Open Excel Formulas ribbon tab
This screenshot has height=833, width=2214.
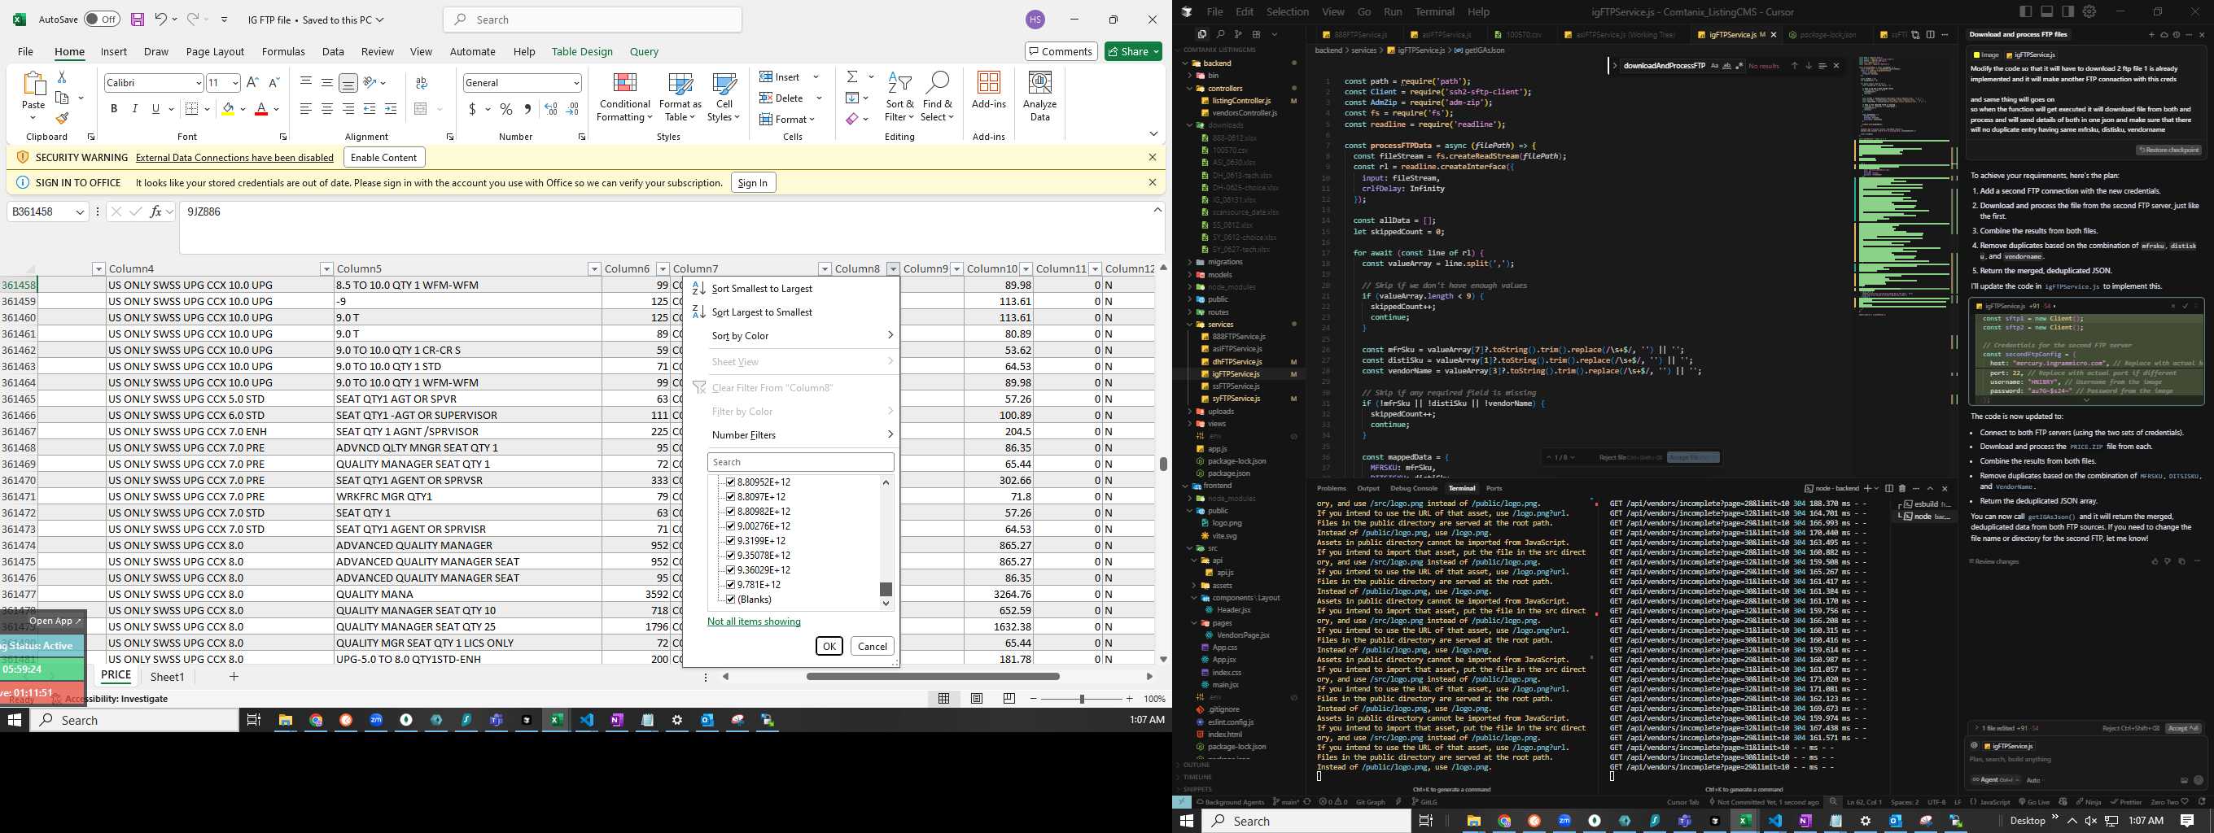tap(282, 51)
